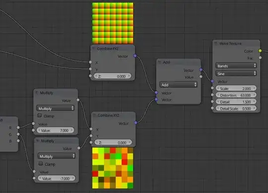The width and height of the screenshot is (268, 193).
Task: Collapse the Add node using its triangle
Action: (160, 62)
